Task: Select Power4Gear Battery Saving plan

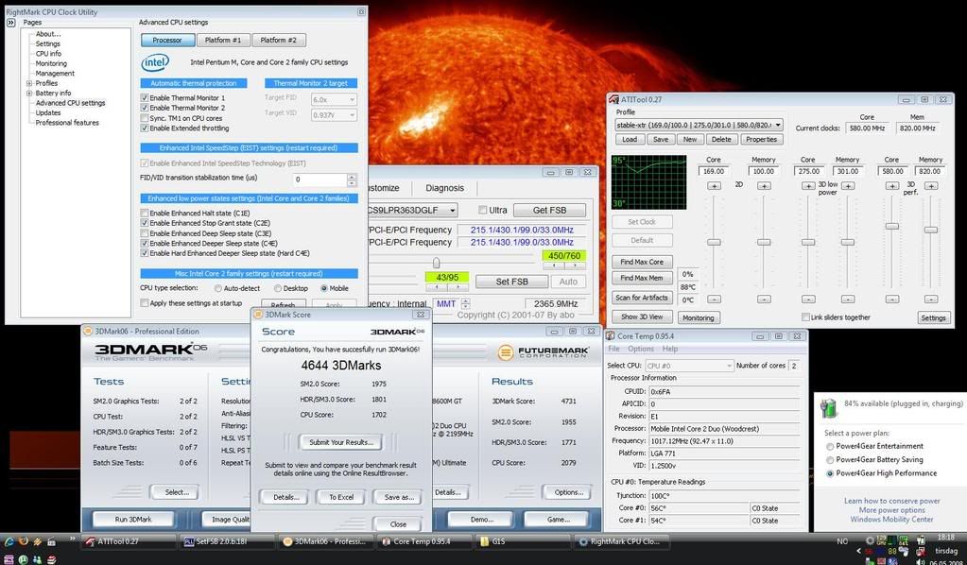Action: coord(831,460)
